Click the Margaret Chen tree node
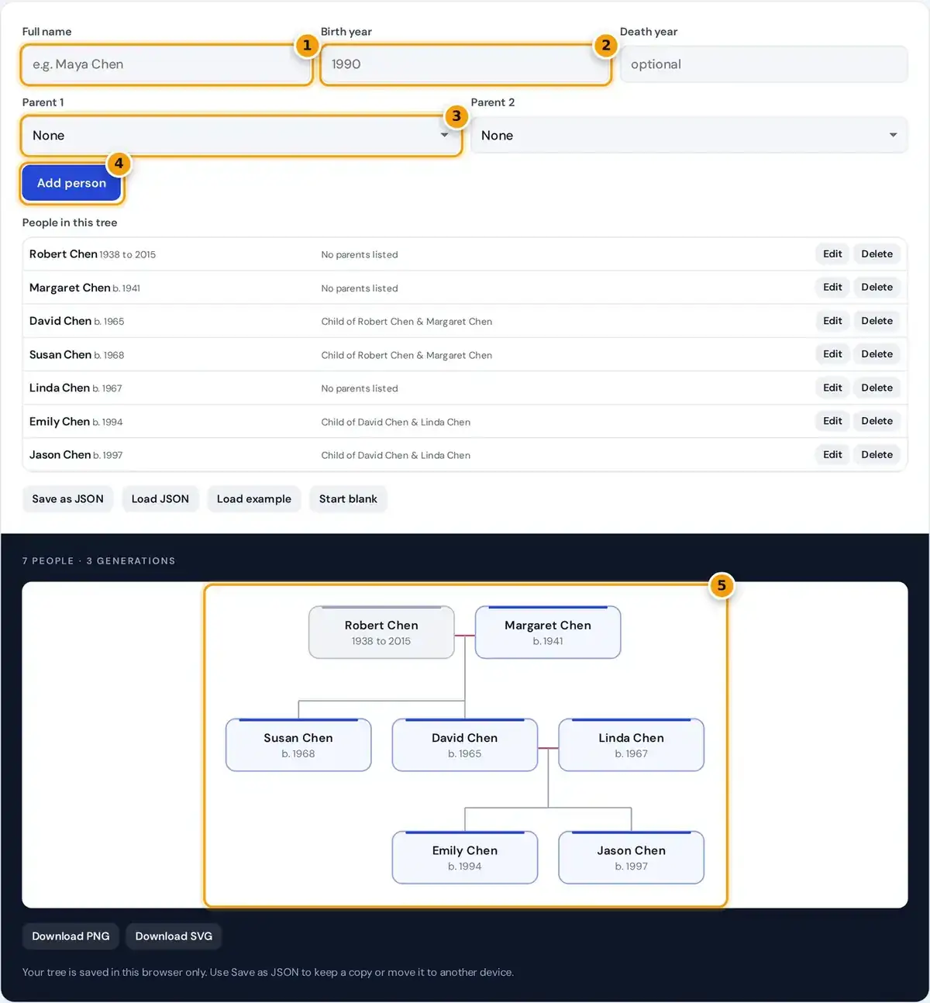The width and height of the screenshot is (930, 1003). click(548, 632)
